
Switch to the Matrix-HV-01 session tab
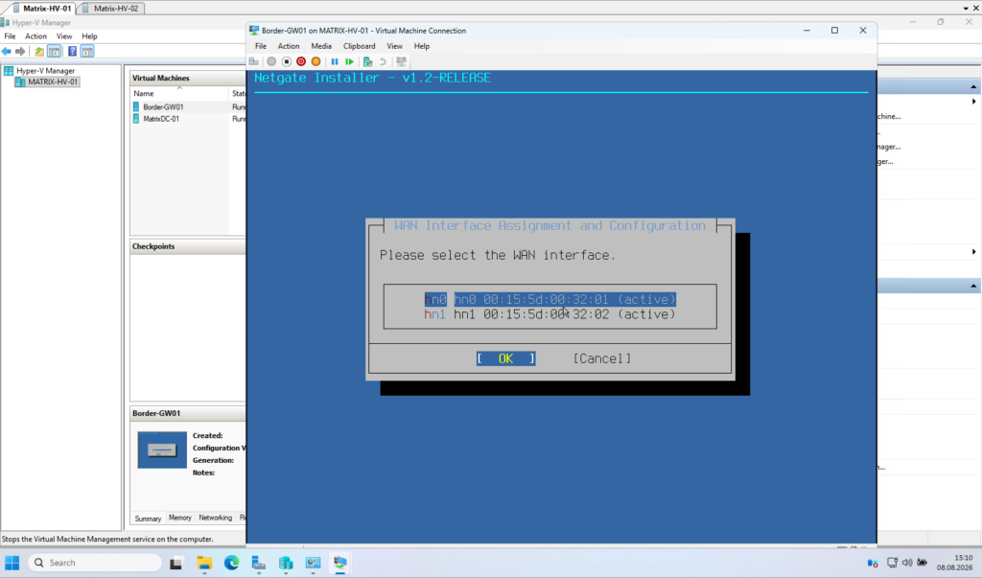(41, 8)
